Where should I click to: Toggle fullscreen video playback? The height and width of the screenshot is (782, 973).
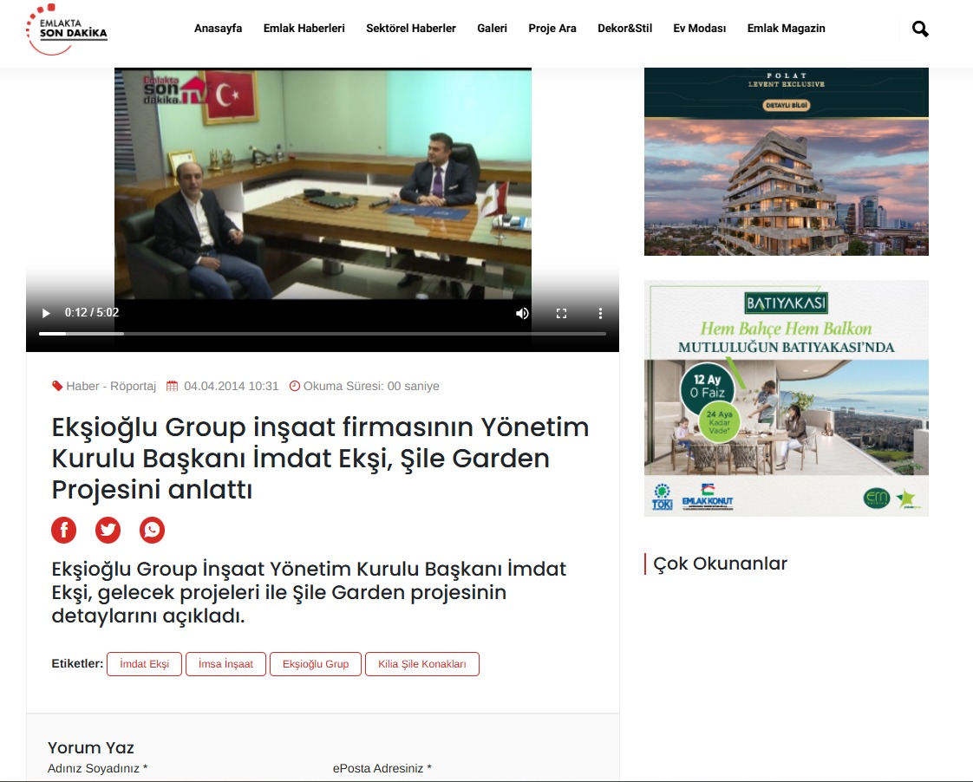pos(561,313)
